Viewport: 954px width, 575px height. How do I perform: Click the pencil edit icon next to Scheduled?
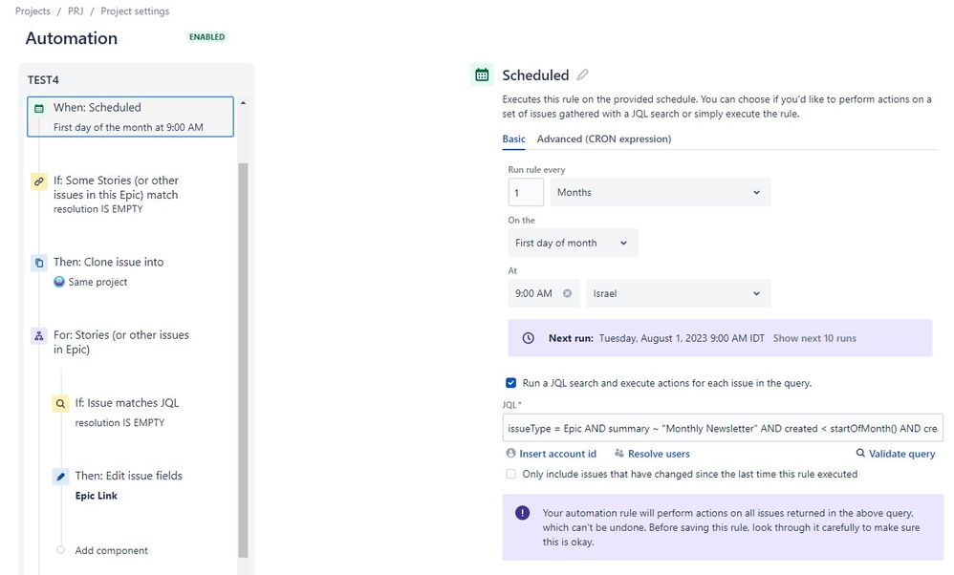pyautogui.click(x=582, y=75)
